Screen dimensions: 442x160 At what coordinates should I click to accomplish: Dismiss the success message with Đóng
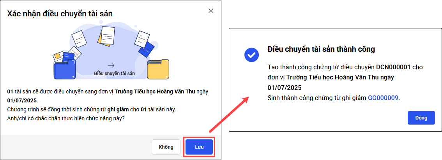[421, 118]
